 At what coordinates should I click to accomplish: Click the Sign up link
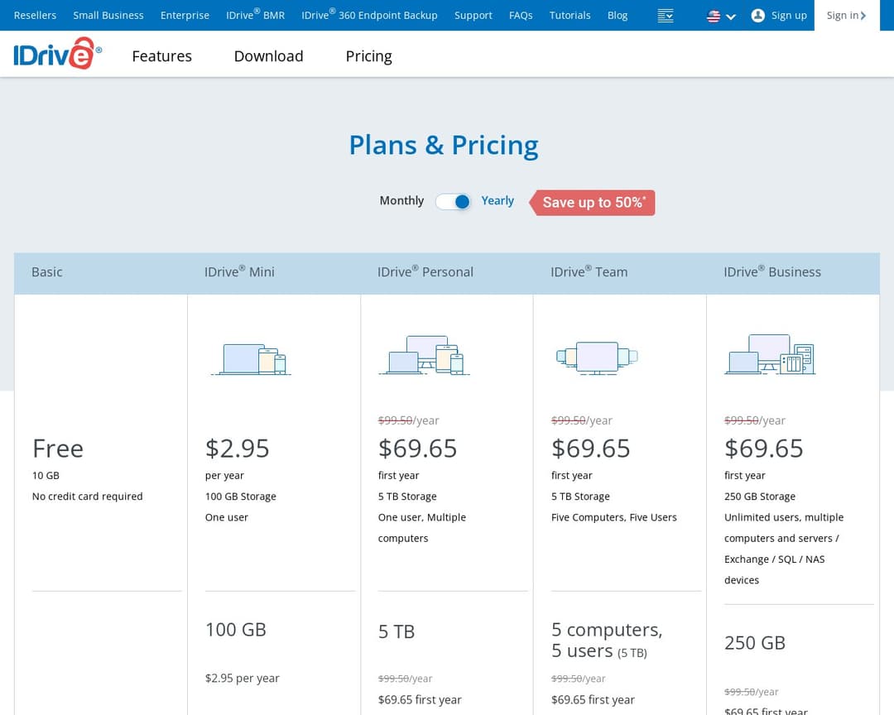789,16
